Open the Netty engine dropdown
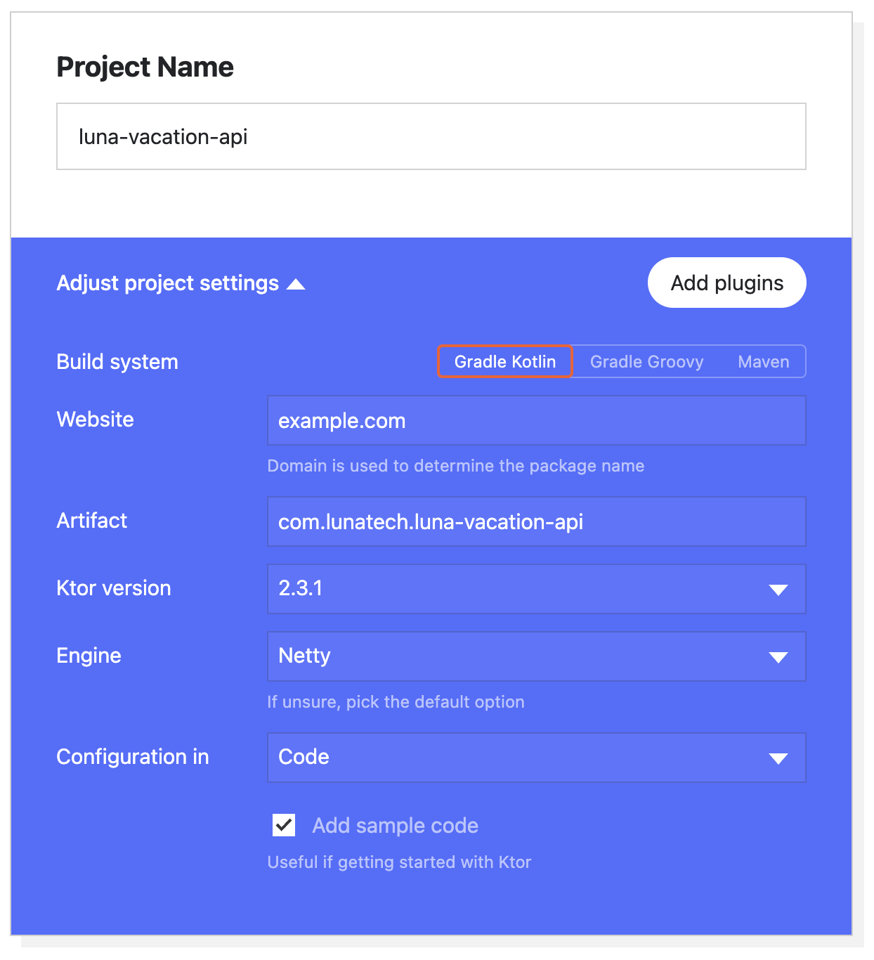The image size is (874, 960). (536, 656)
